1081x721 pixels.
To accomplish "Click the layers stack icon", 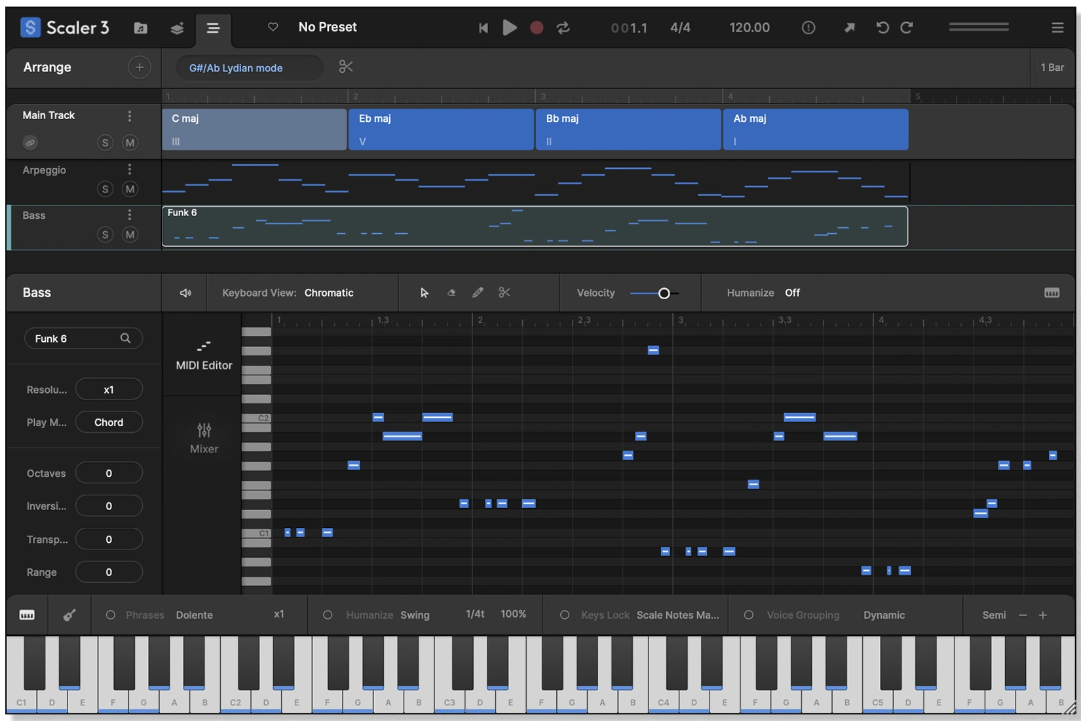I will 177,28.
